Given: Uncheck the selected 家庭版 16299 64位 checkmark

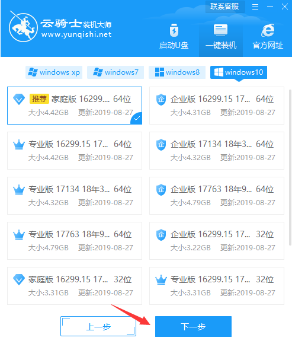Looking at the screenshot, I should click(137, 119).
